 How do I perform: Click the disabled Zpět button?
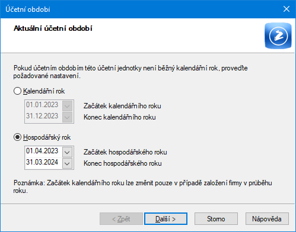121,218
